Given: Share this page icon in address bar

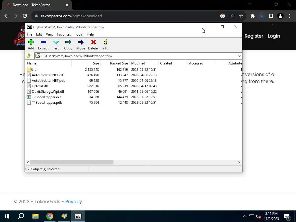Looking at the screenshot, I should coord(232,16).
